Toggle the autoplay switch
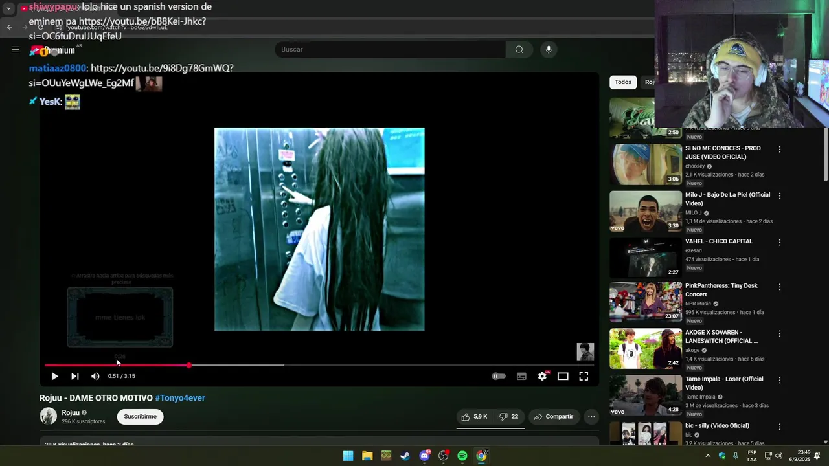Image resolution: width=829 pixels, height=466 pixels. coord(499,376)
